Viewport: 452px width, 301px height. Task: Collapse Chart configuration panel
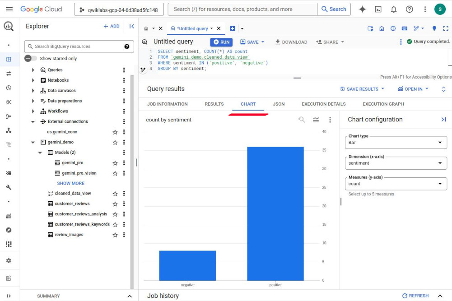pyautogui.click(x=443, y=119)
